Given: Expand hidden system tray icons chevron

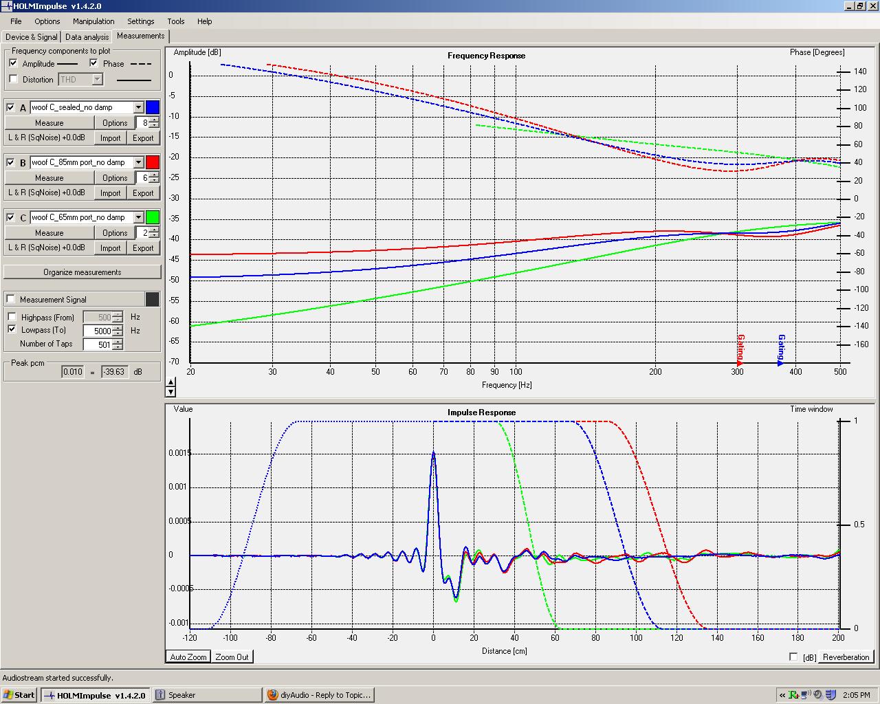Looking at the screenshot, I should click(782, 695).
